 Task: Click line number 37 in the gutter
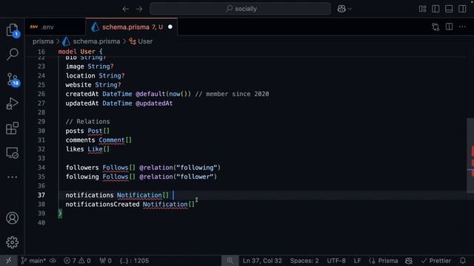pos(41,195)
